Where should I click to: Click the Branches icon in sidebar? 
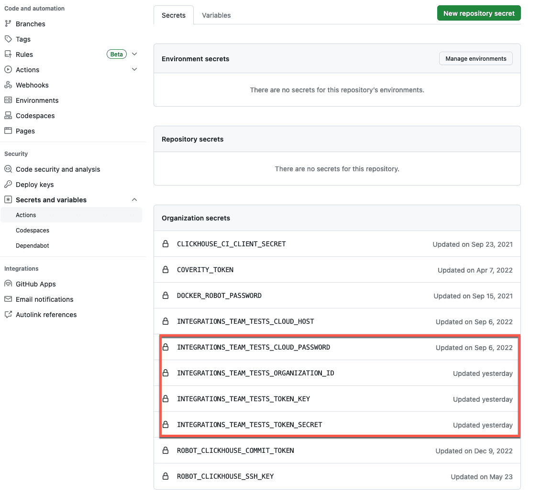[x=8, y=24]
